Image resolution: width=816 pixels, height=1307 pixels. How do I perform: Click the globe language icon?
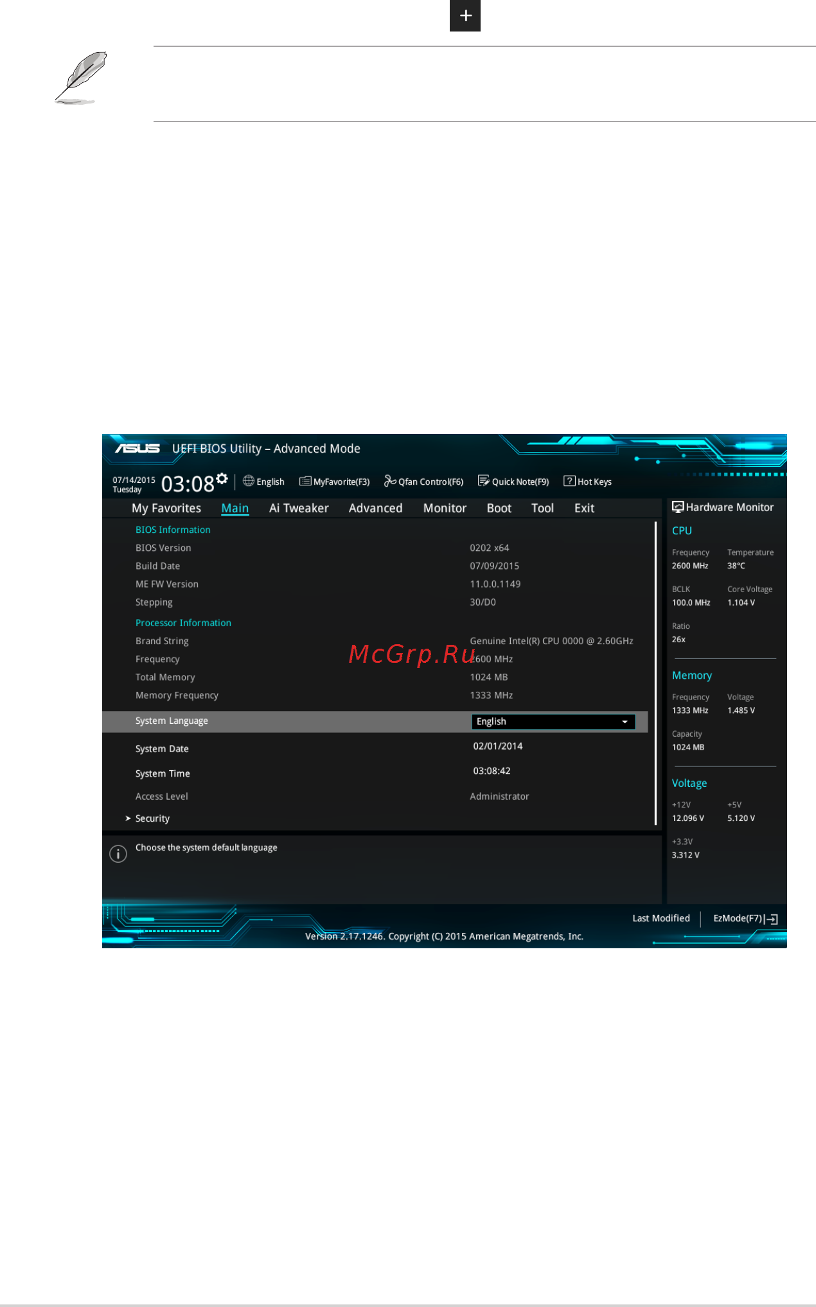(249, 481)
